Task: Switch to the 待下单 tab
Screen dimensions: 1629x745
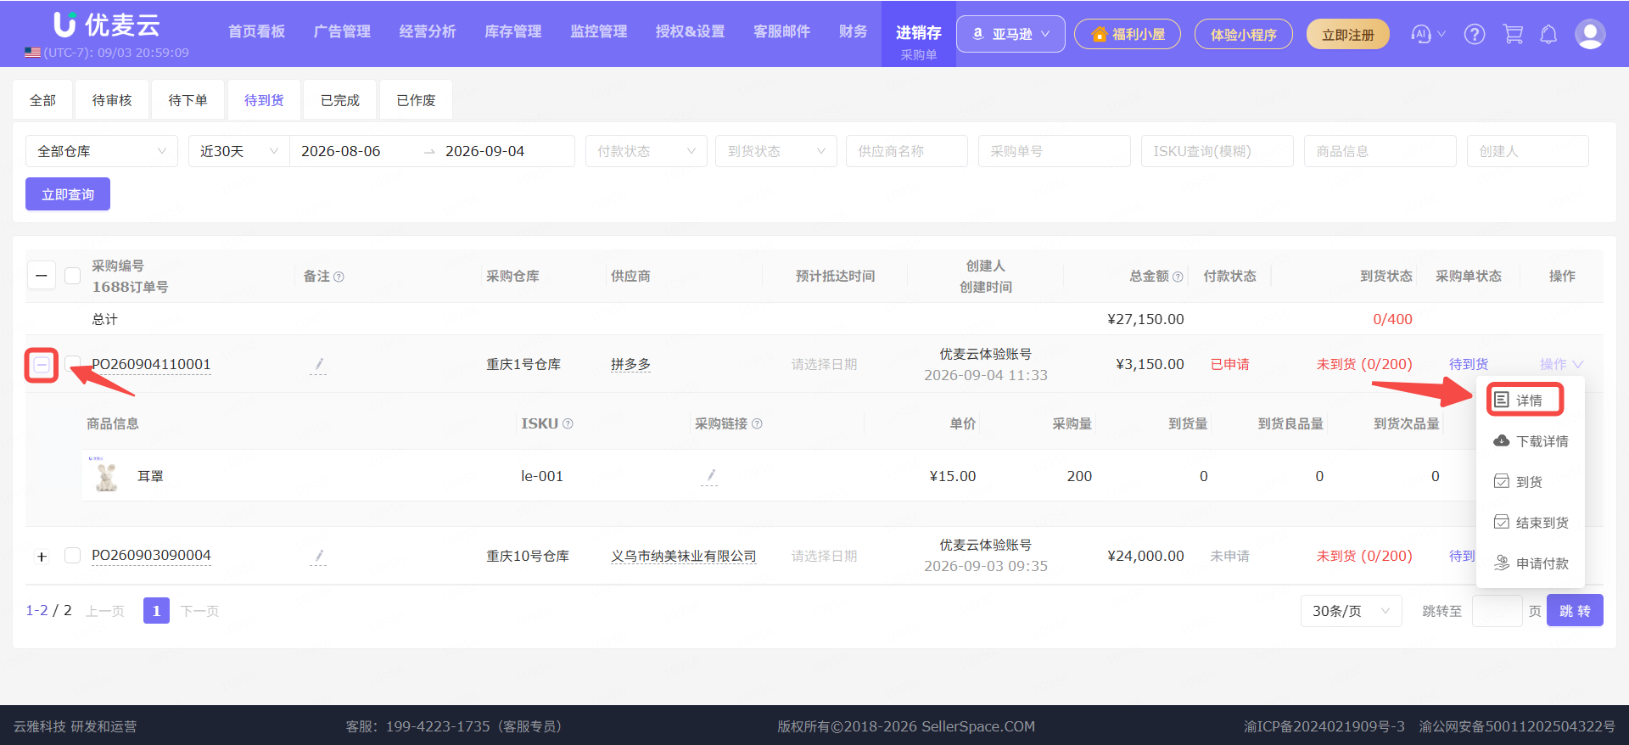Action: pyautogui.click(x=188, y=100)
